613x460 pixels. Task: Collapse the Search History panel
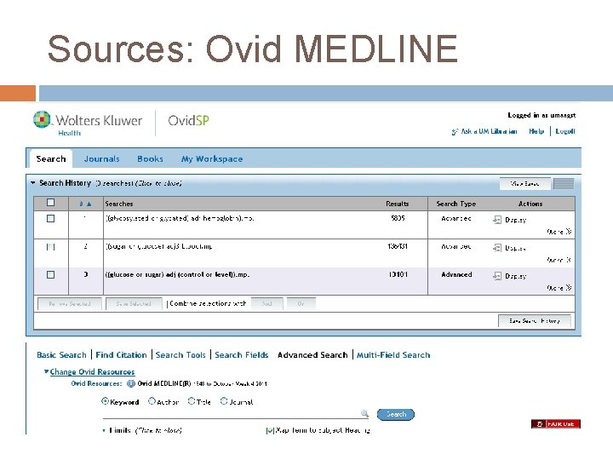(33, 182)
